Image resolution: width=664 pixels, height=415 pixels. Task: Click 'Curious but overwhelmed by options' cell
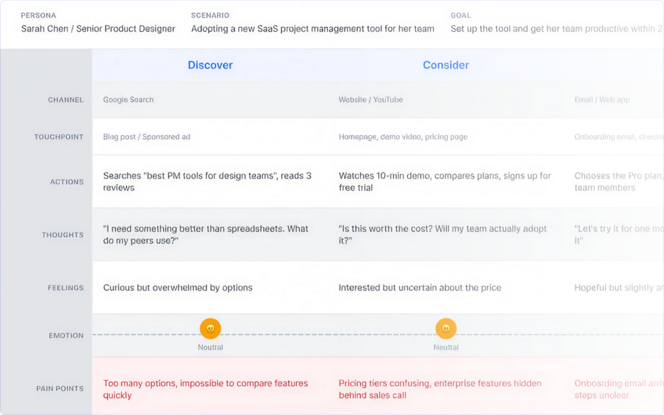(178, 287)
